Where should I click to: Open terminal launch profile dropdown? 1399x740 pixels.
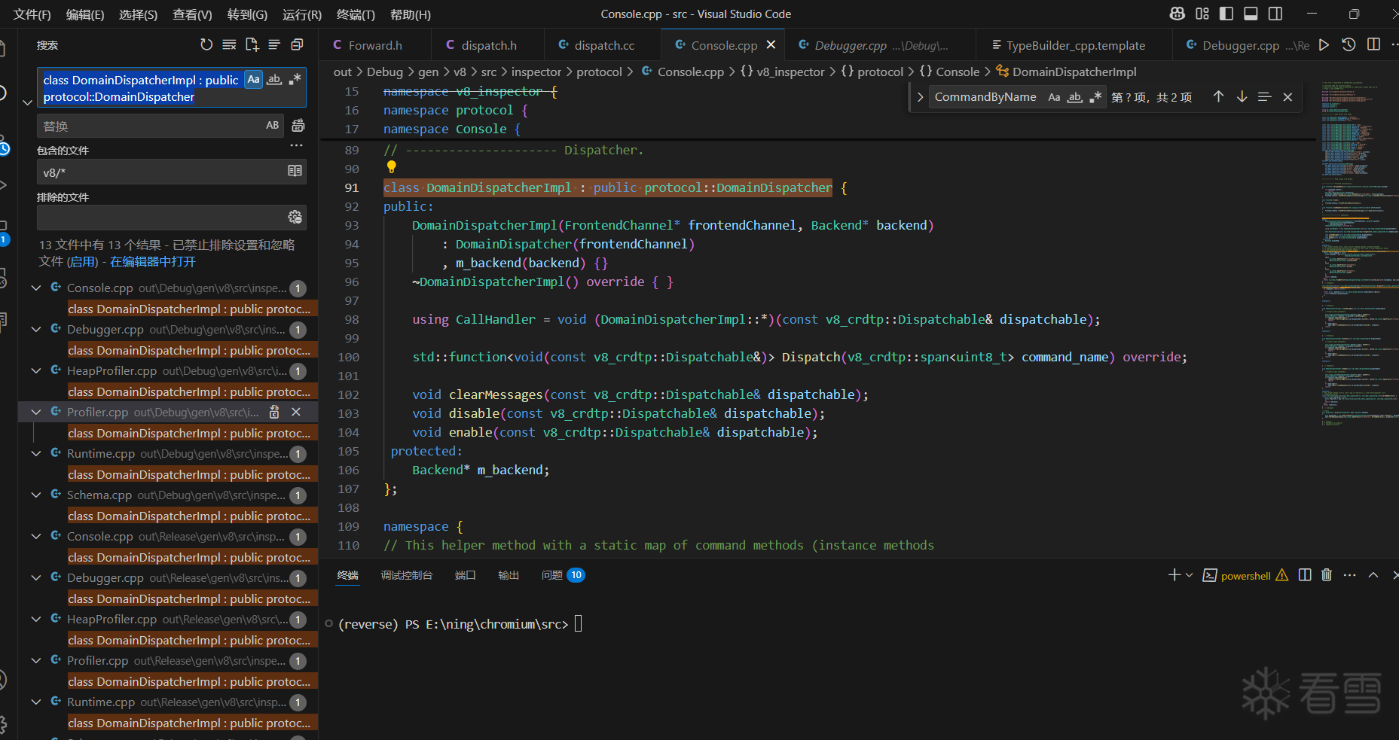pos(1190,575)
